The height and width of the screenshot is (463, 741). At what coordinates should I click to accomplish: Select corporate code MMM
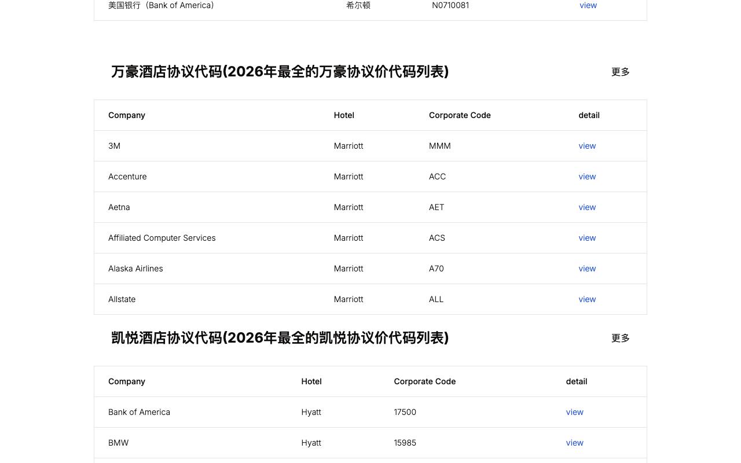[x=440, y=146]
